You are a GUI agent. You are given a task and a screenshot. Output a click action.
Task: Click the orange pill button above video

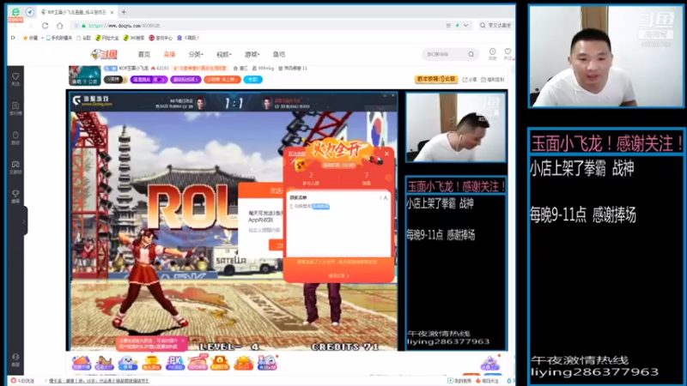(222, 80)
